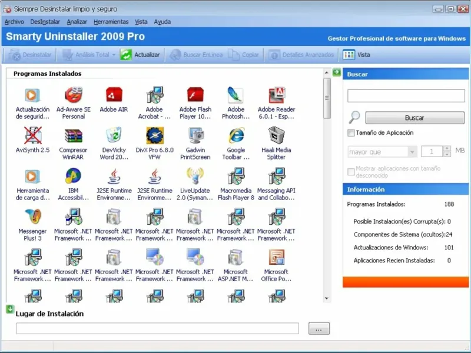Screen dimensions: 471x353
Task: Click the browse '...' install location button
Action: click(x=319, y=328)
